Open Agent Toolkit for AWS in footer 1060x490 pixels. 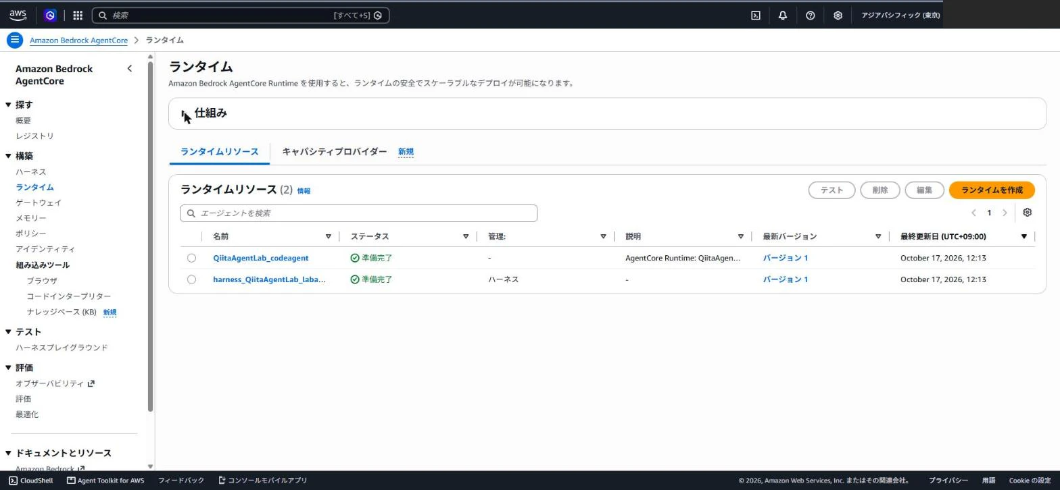click(x=105, y=481)
